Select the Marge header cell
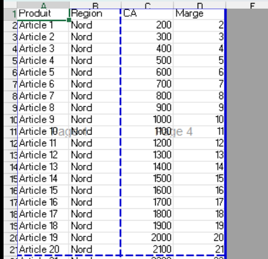 point(199,14)
